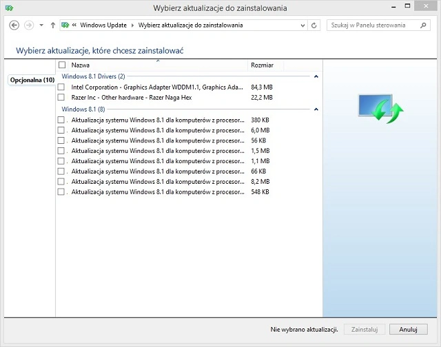Click the window icon in the title bar
The height and width of the screenshot is (347, 441).
pos(8,8)
